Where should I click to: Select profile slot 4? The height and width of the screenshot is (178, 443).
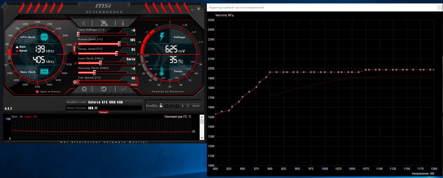pyautogui.click(x=182, y=106)
